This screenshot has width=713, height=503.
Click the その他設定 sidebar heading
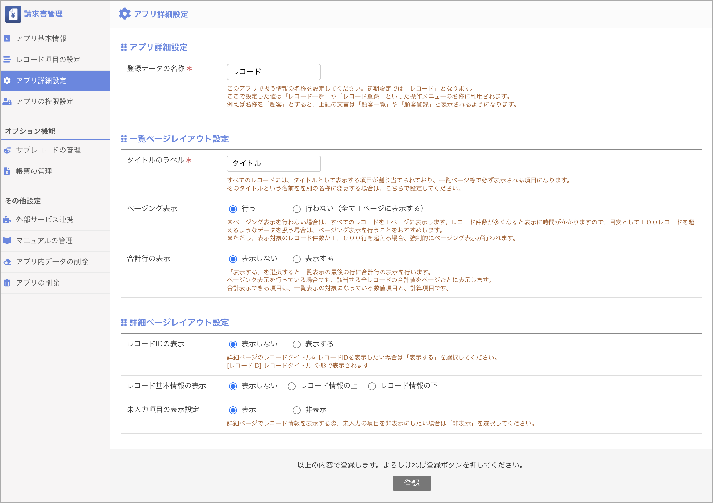(23, 201)
